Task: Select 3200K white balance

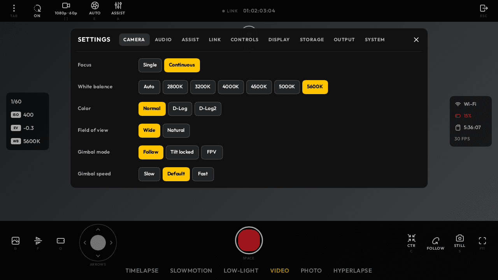Action: [x=203, y=87]
